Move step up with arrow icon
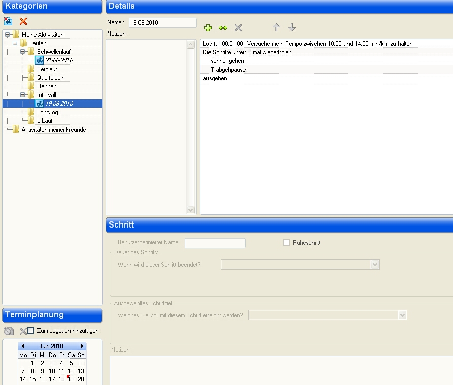The width and height of the screenshot is (453, 385). pos(276,27)
